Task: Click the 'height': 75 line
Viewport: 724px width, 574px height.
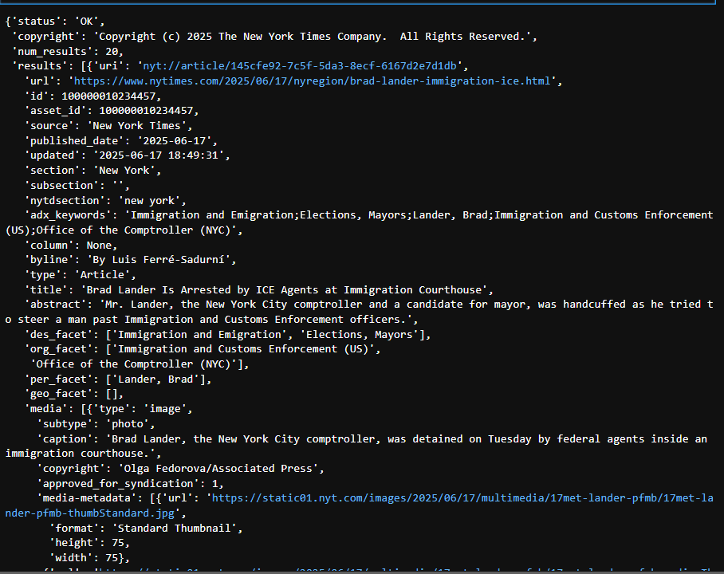Action: click(x=89, y=543)
